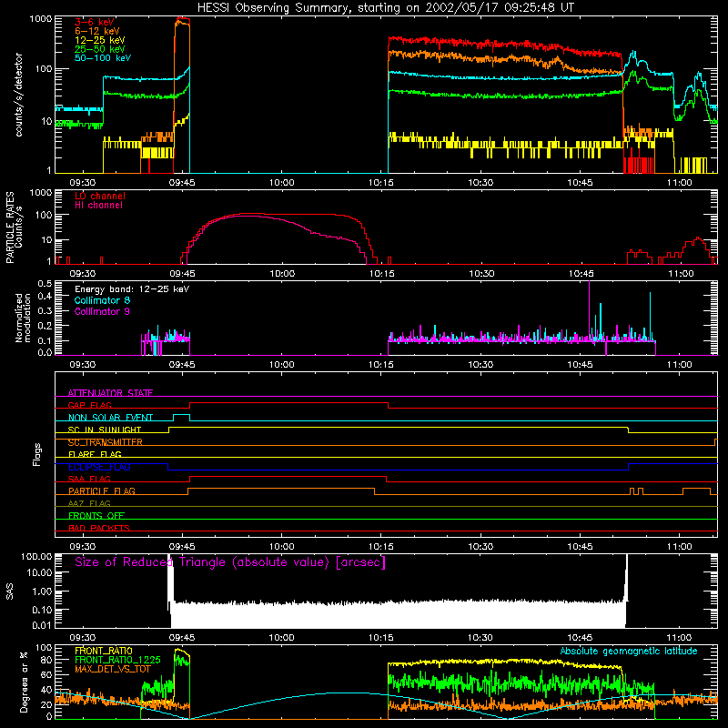Select the SC_IN_SUNLIGHT flag label
The width and height of the screenshot is (728, 728).
point(105,430)
